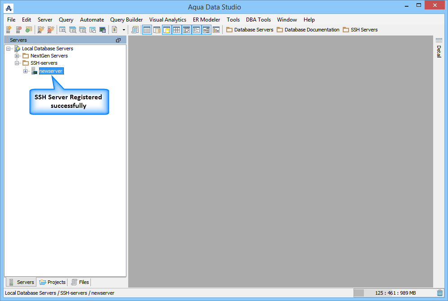Open the File menu

pos(11,20)
